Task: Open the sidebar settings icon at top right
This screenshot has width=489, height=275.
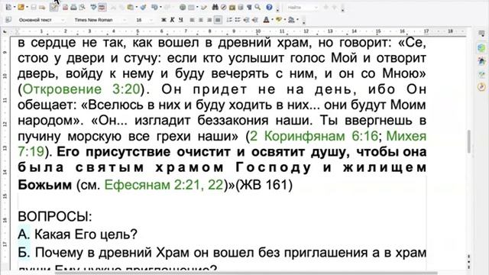Action: click(x=481, y=34)
